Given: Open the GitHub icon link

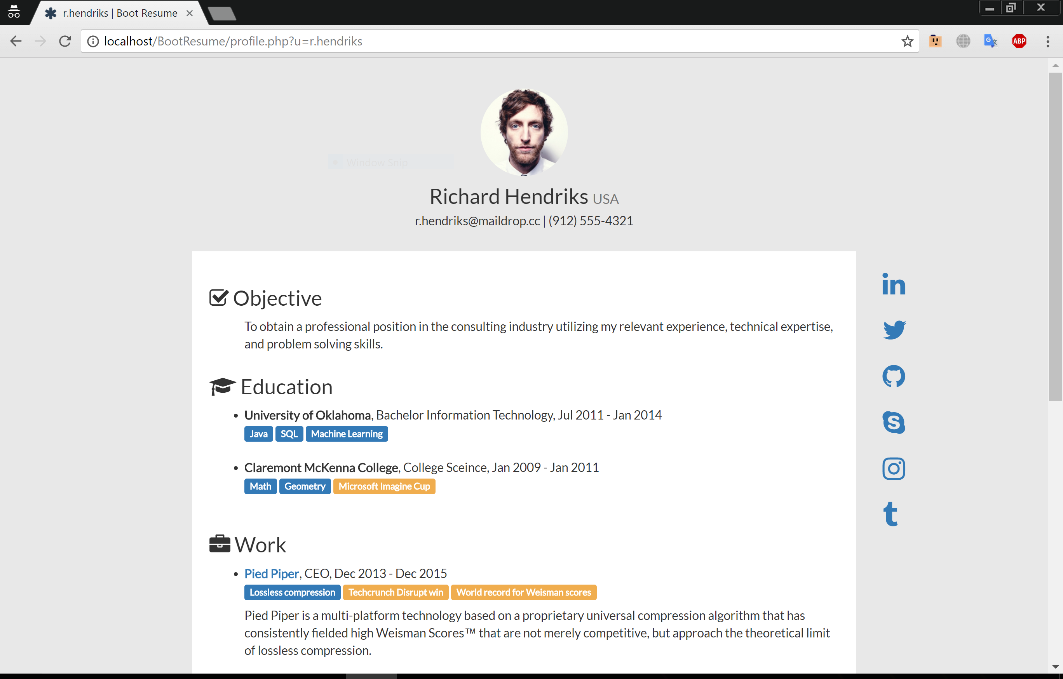Looking at the screenshot, I should (x=894, y=376).
